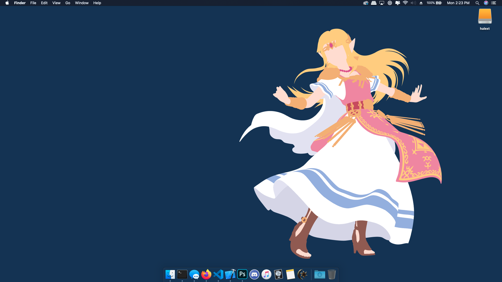Click the clock showing Mon 2:23 PM

point(458,3)
